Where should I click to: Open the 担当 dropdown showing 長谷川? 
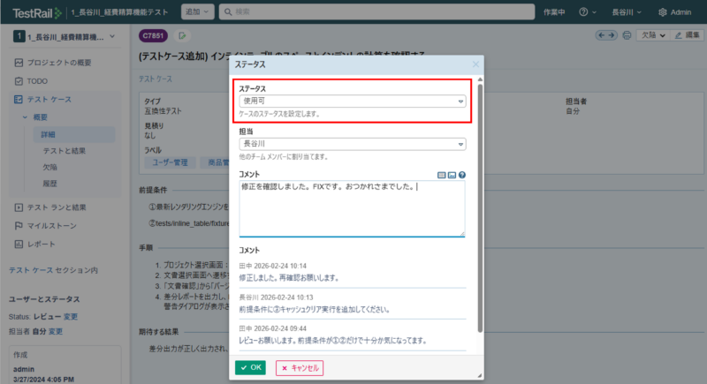point(352,144)
